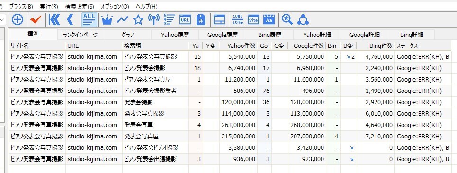Switch to the Yahoo詳細 tab
Image resolution: width=457 pixels, height=173 pixels.
(x=317, y=35)
